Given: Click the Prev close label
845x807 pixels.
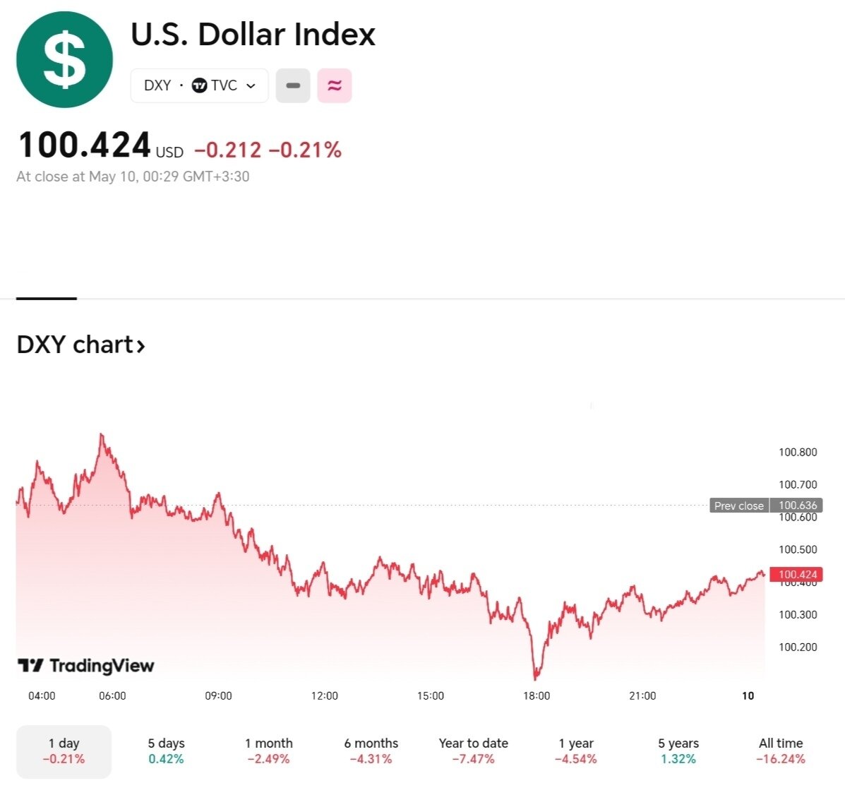Looking at the screenshot, I should point(738,506).
